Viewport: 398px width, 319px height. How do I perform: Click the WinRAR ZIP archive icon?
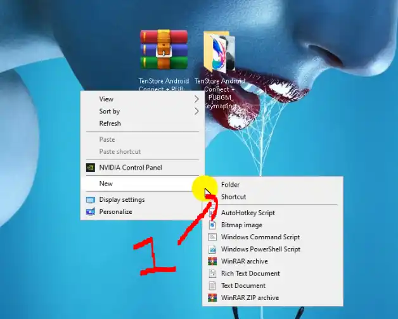pos(212,297)
